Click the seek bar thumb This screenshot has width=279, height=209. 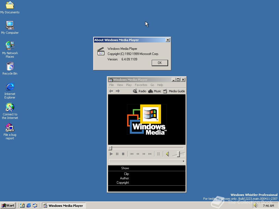coord(110,148)
